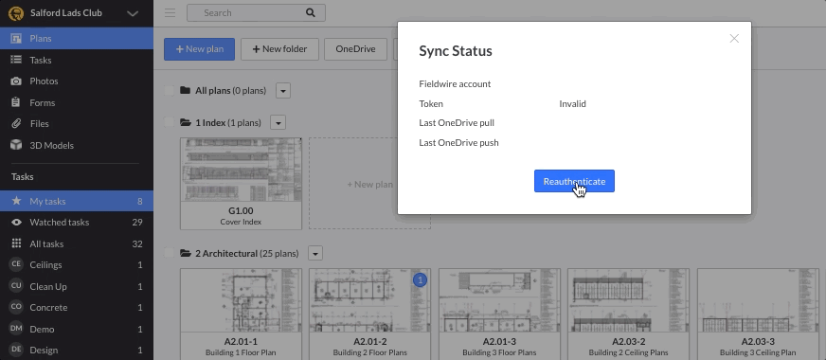Viewport: 826px width, 360px height.
Task: Open the Ceilings task category
Action: pyautogui.click(x=77, y=264)
